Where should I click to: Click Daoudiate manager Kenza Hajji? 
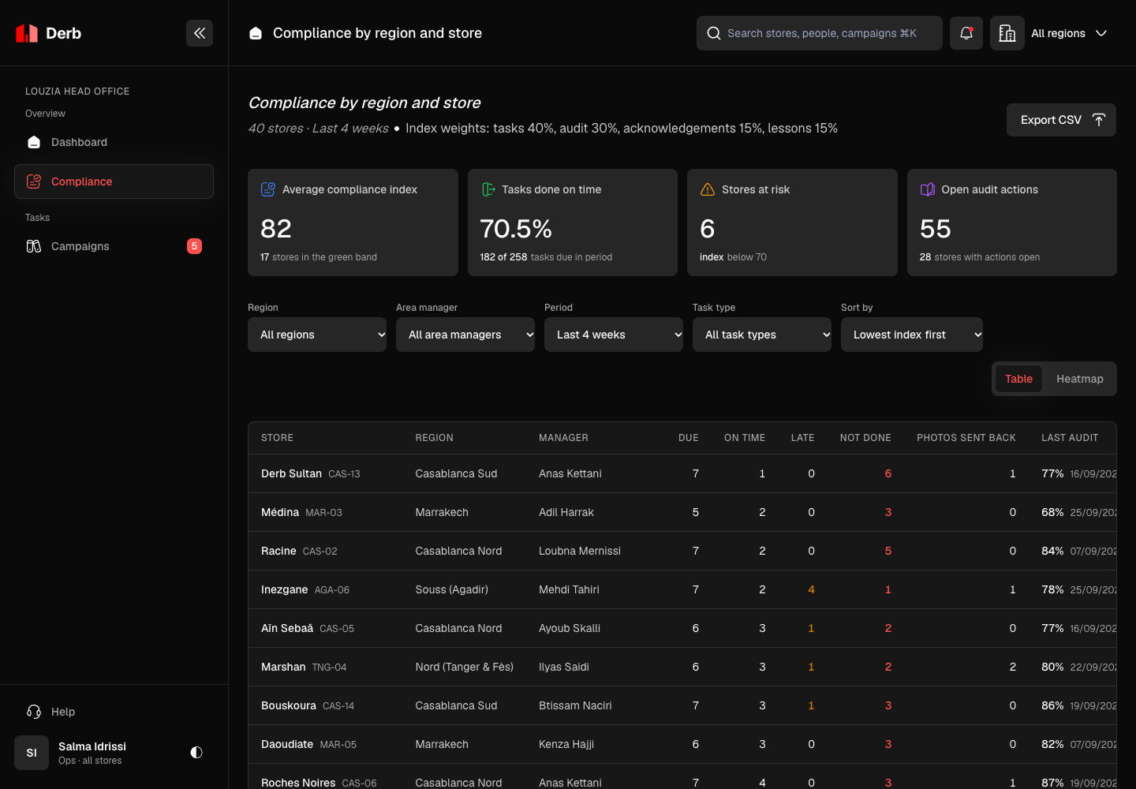point(566,744)
